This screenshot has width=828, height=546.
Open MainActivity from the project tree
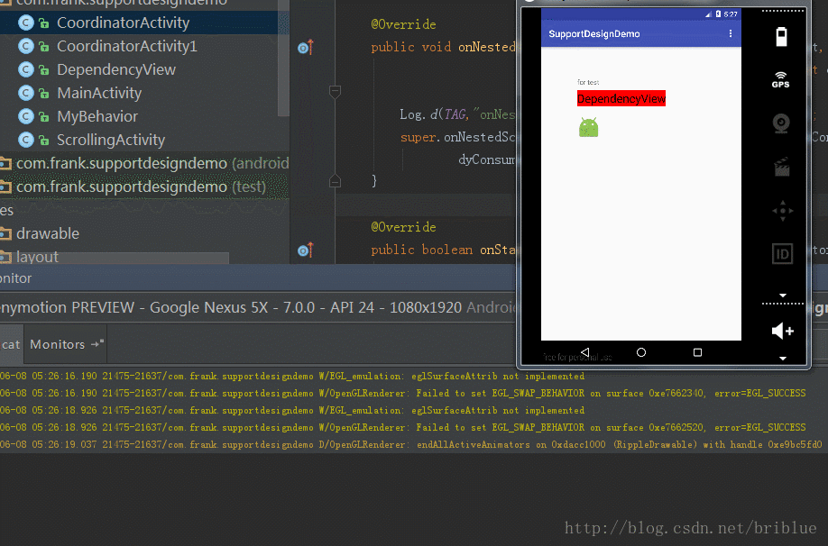[99, 94]
